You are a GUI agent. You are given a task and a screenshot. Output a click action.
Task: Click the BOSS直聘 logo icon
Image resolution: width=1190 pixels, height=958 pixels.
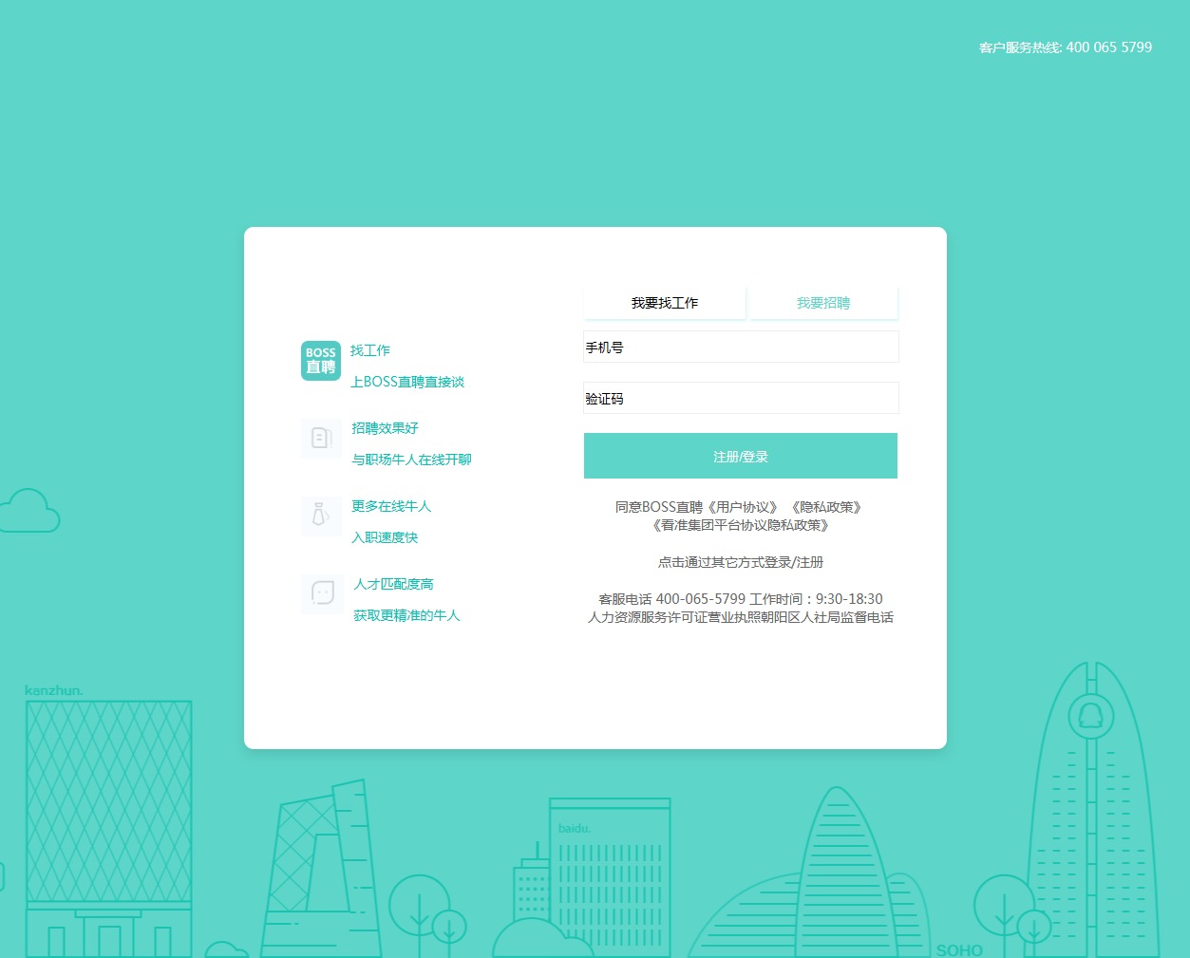321,361
